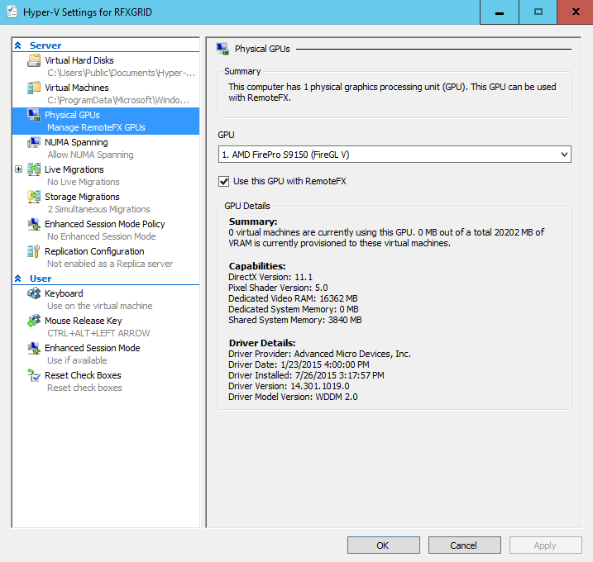Toggle Use this GPU with RemoteFX checkbox

tap(223, 182)
